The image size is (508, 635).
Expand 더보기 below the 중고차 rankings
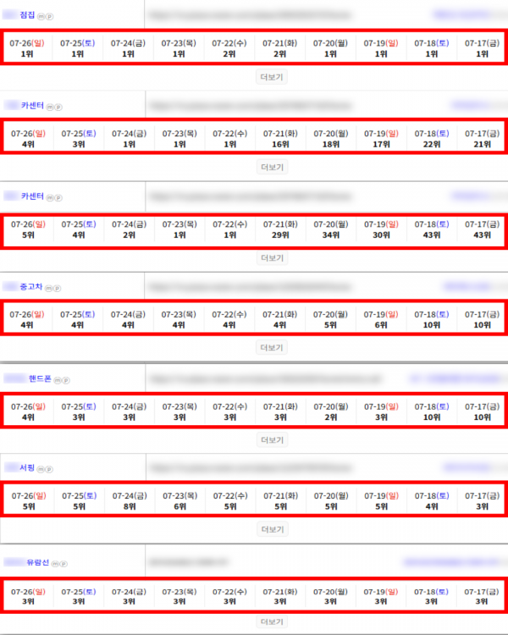(272, 347)
